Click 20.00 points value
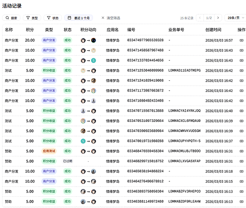The width and height of the screenshot is (246, 208). pos(30,40)
